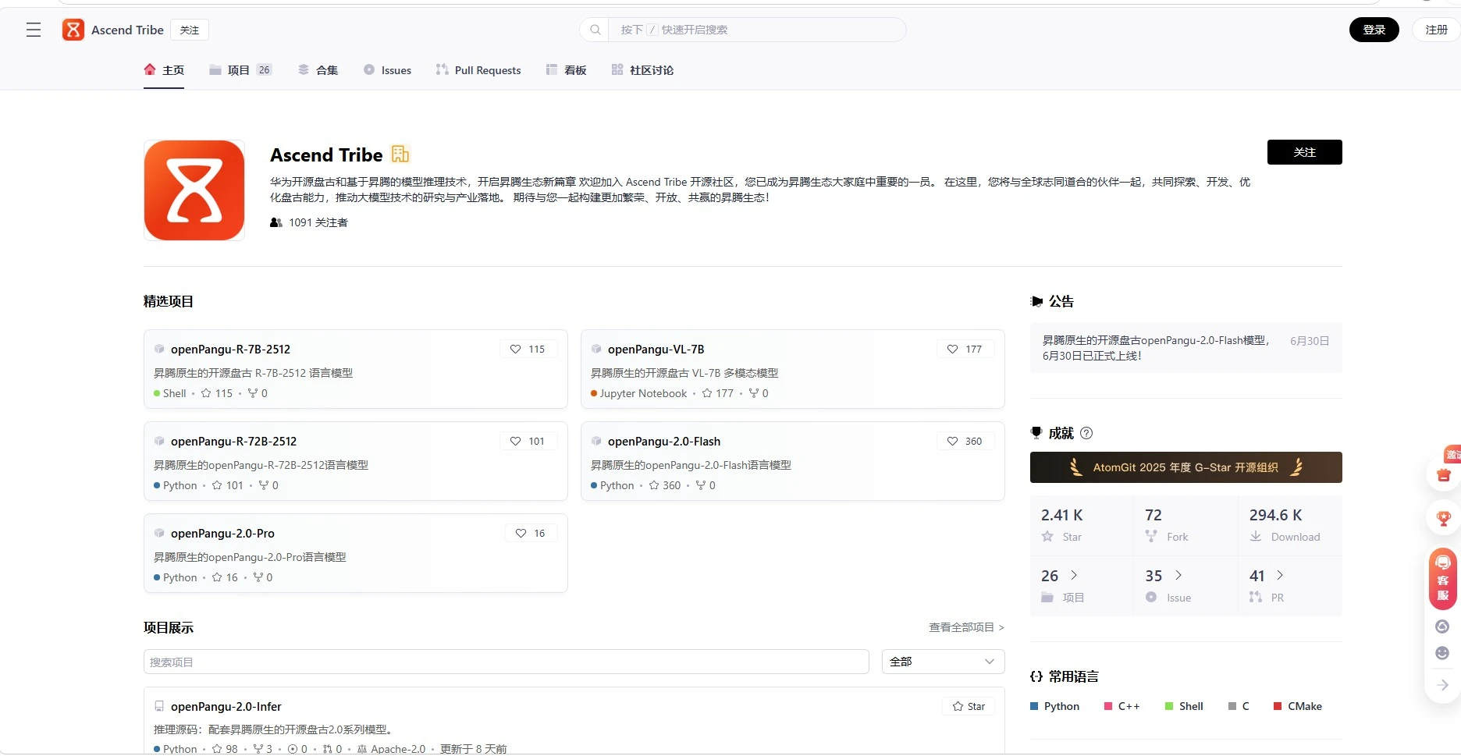Click the AtomGit 2025 G-Star banner
The height and width of the screenshot is (756, 1461).
1186,467
